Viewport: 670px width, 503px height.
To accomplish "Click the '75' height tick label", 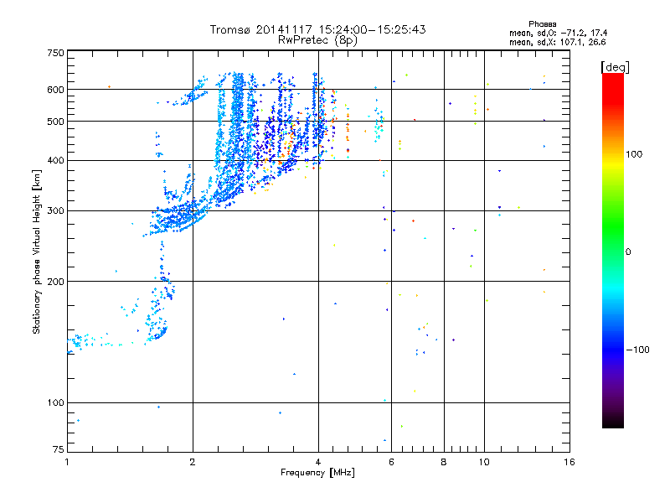I will point(59,449).
